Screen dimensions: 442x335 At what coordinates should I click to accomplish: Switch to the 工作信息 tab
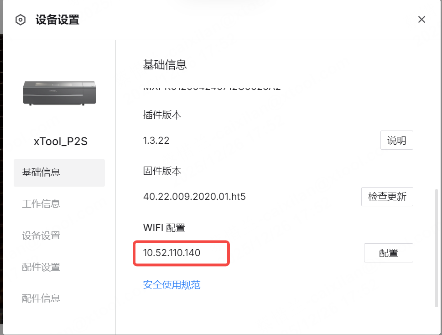41,204
